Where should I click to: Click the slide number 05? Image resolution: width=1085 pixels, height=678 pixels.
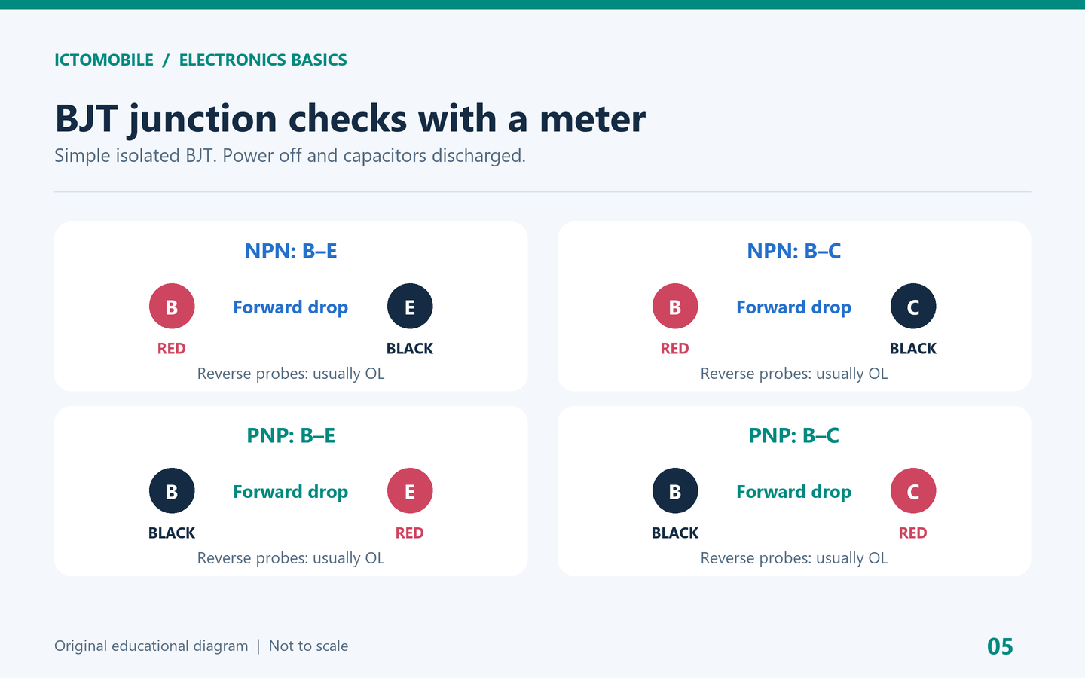1000,646
